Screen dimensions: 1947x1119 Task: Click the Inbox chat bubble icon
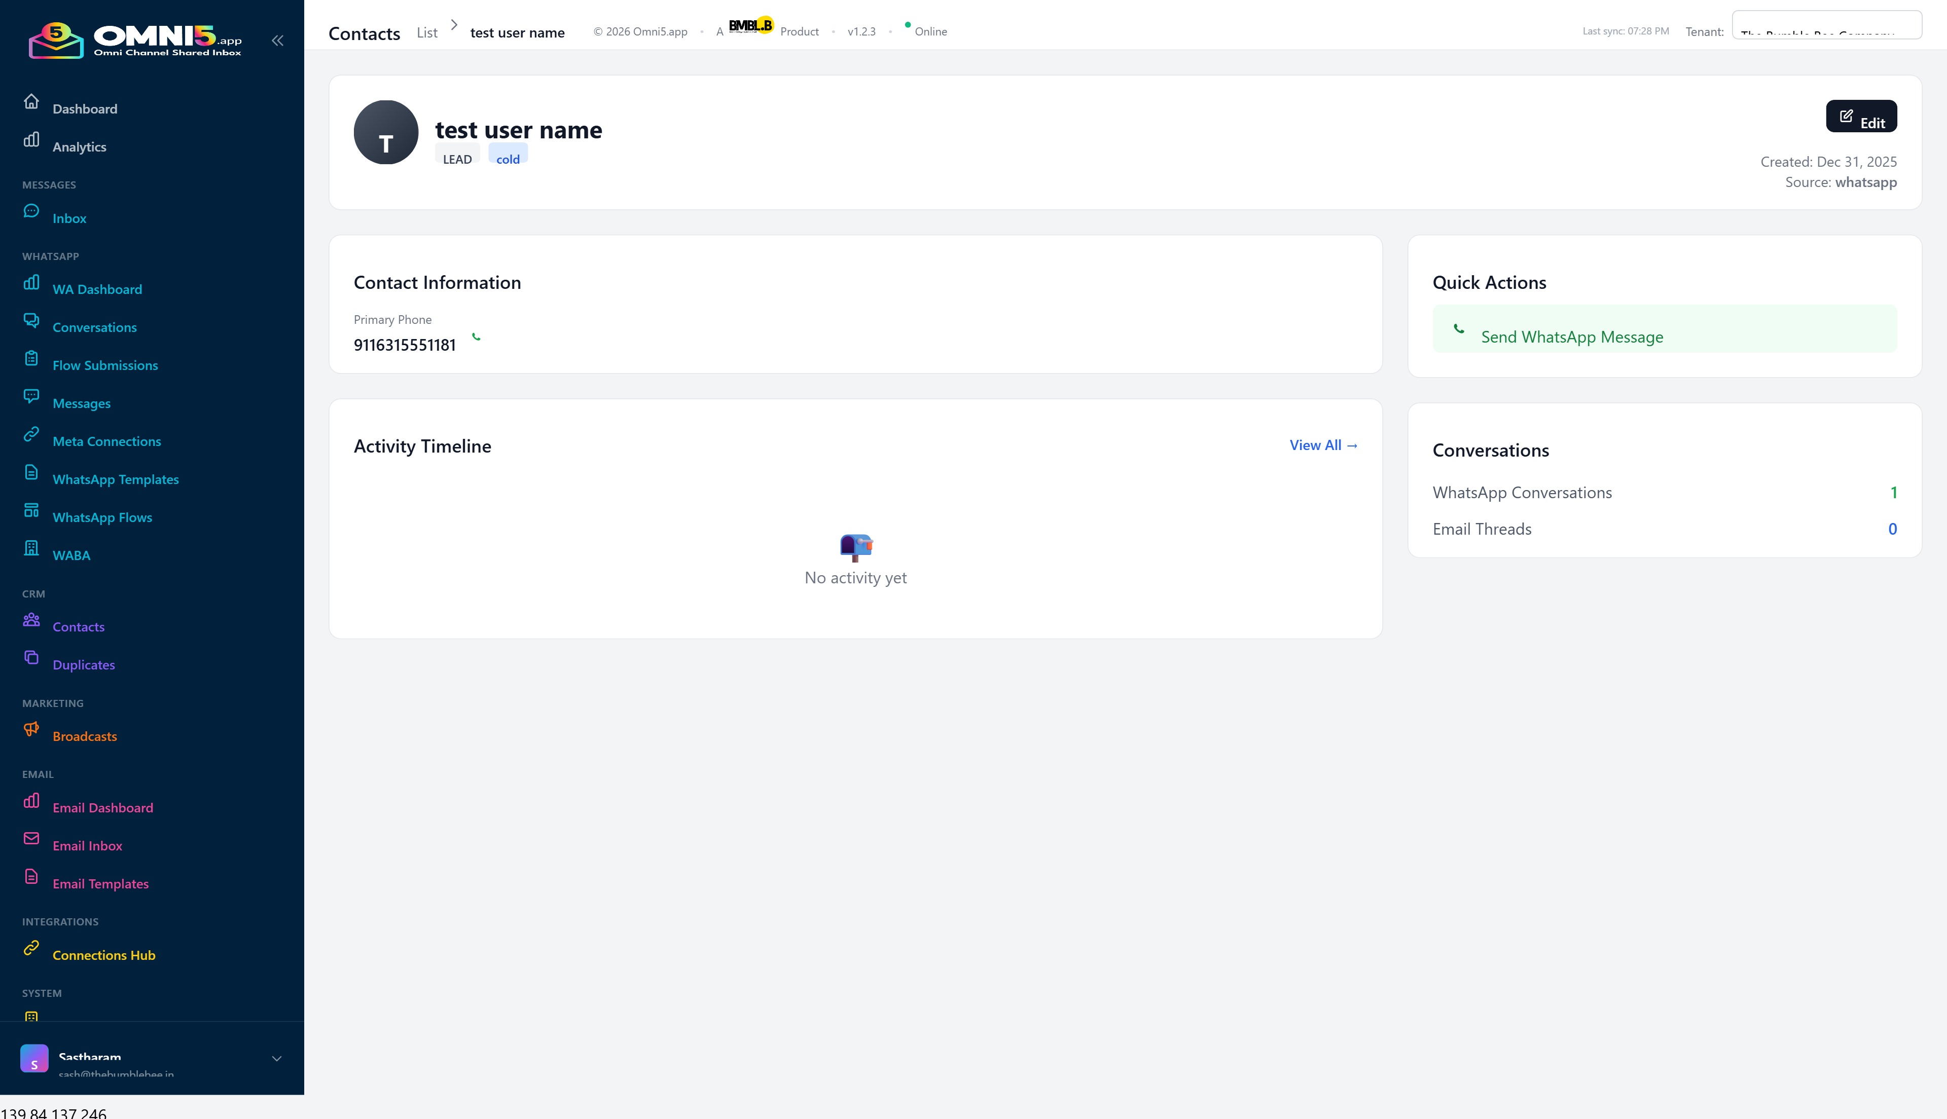31,211
